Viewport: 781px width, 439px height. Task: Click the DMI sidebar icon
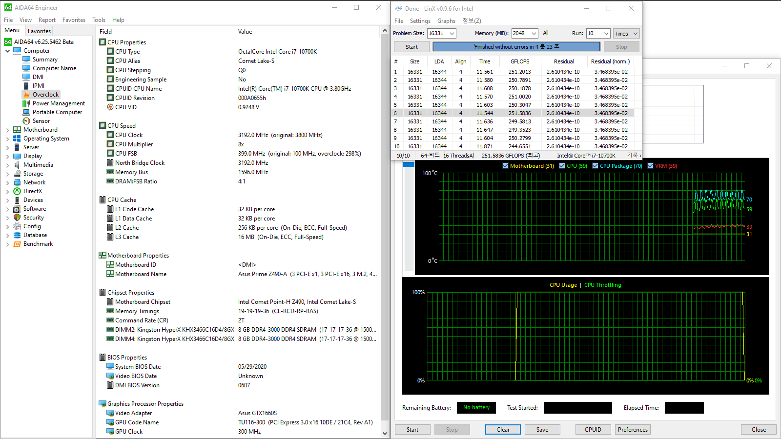[x=25, y=77]
